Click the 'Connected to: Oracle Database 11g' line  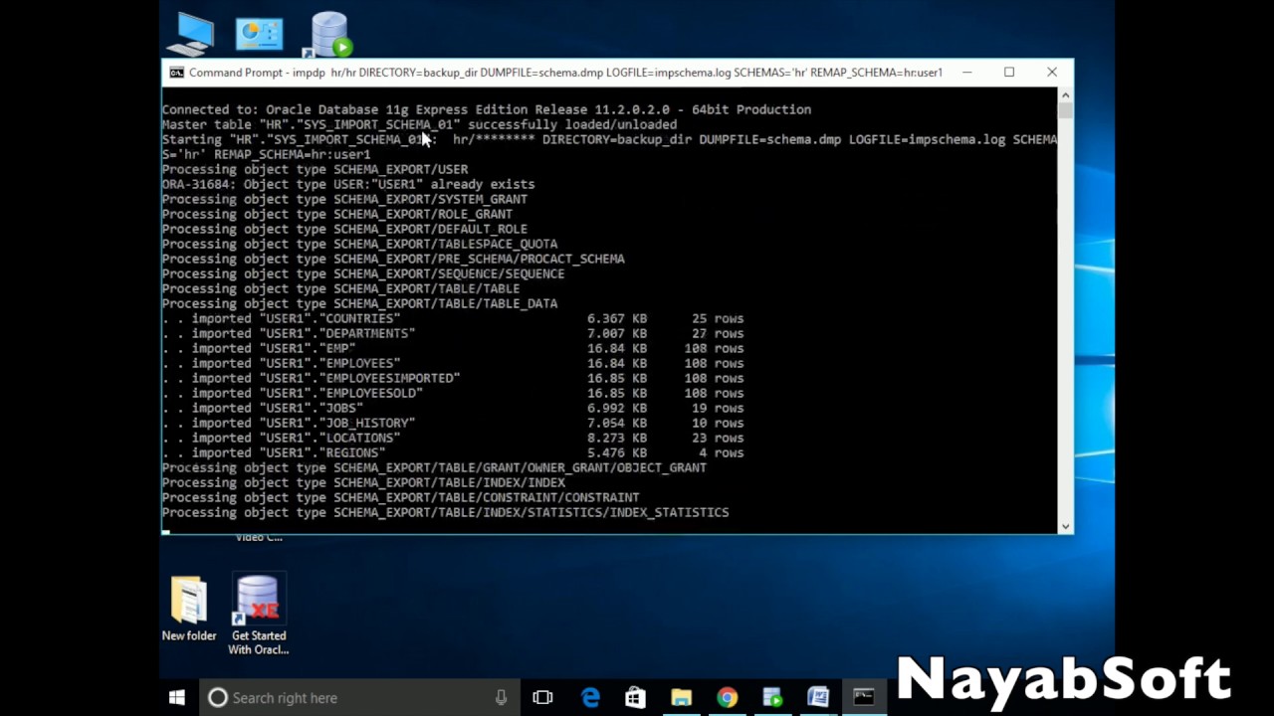coord(487,109)
